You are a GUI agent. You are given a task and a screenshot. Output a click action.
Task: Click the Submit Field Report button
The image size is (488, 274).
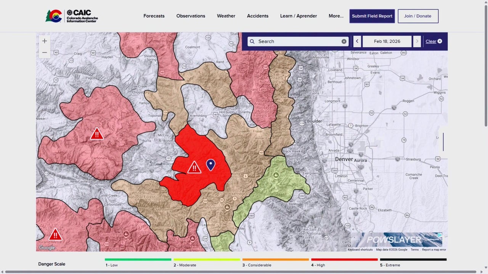tap(372, 16)
